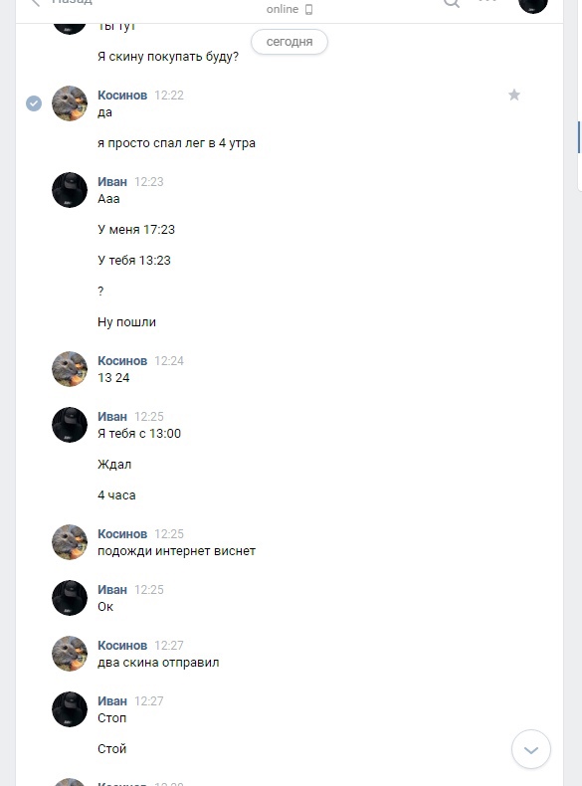Viewport: 582px width, 786px height.
Task: Open the chat partner's avatar in header
Action: point(533,4)
